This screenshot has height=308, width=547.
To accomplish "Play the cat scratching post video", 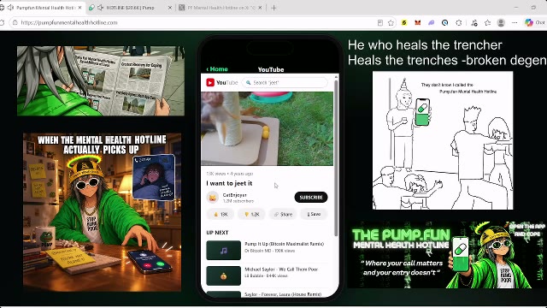I will coord(268,128).
